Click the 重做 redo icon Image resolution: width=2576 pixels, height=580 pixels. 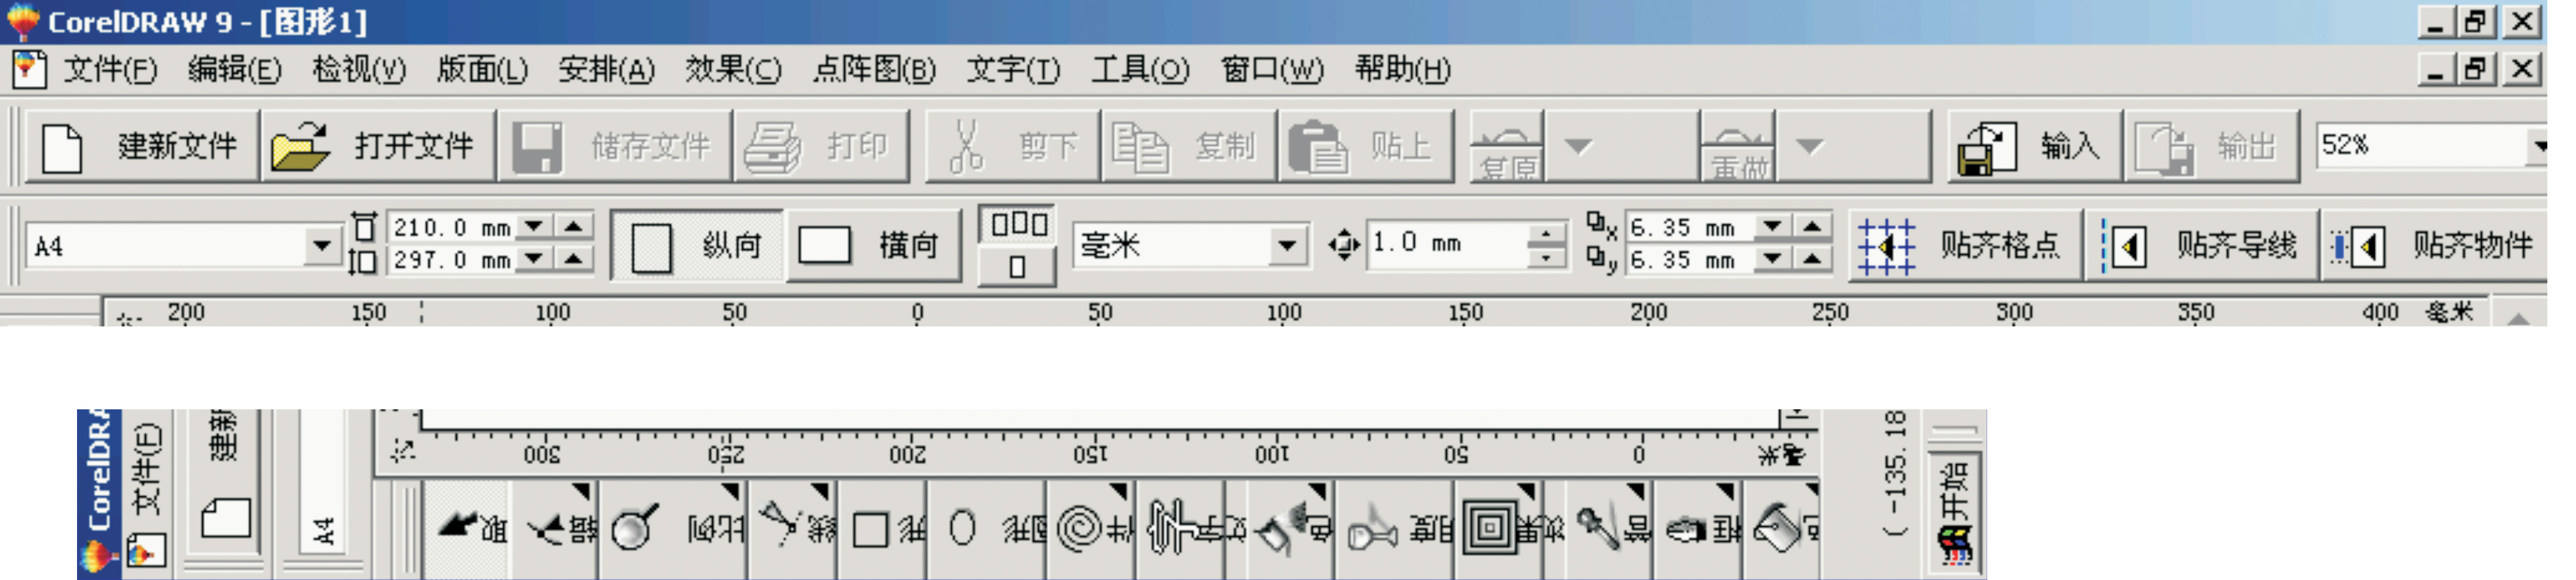pyautogui.click(x=1738, y=147)
